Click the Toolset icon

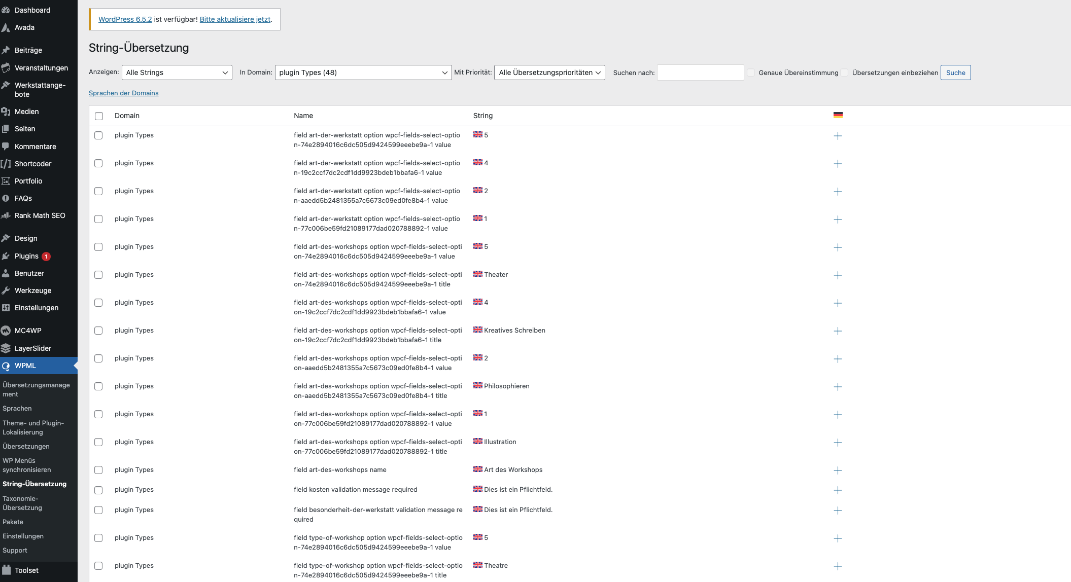click(6, 570)
